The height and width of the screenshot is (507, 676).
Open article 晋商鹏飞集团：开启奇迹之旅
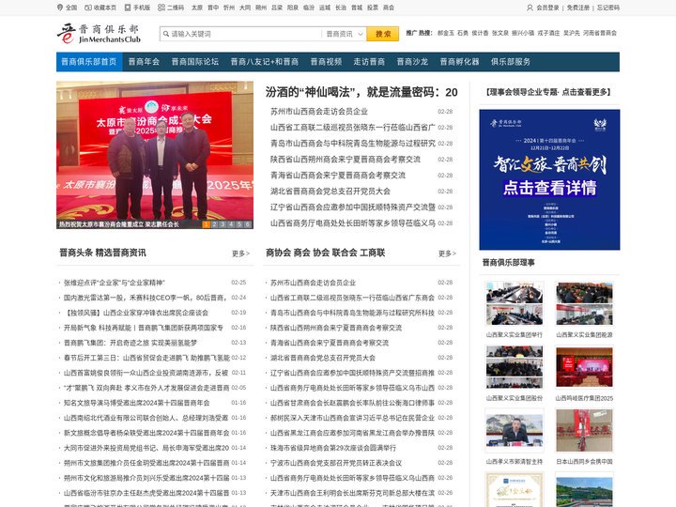point(131,343)
